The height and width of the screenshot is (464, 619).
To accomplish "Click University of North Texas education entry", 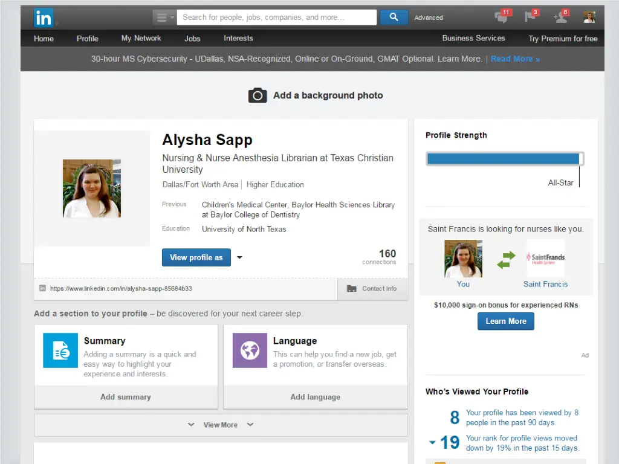I will 244,229.
